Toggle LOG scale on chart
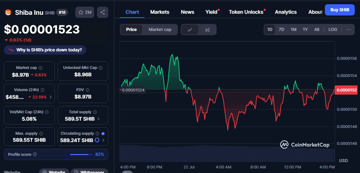Image resolution: width=360 pixels, height=173 pixels. coord(333,30)
